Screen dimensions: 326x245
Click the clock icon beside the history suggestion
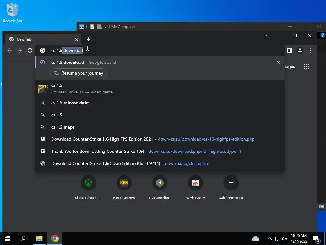[x=43, y=62]
